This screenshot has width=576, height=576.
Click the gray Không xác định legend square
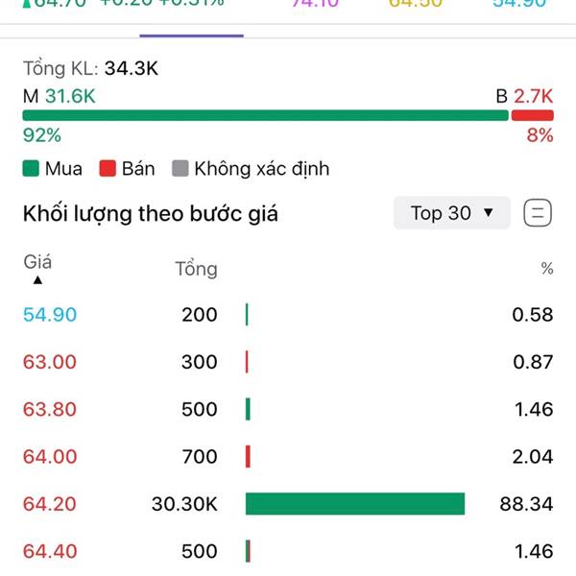pos(180,169)
